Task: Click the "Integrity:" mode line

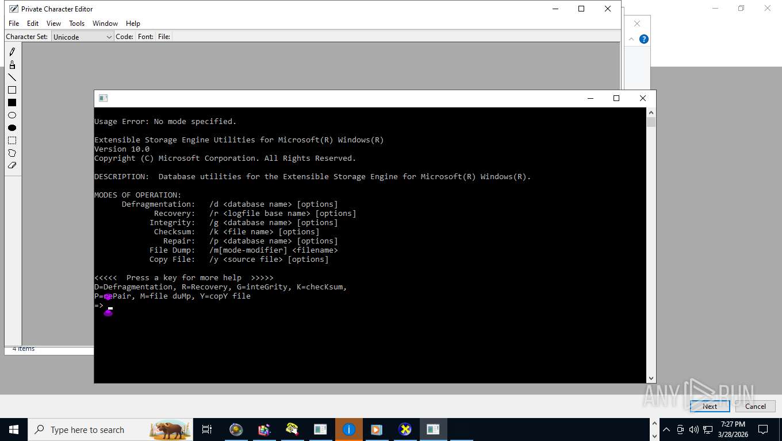Action: pyautogui.click(x=244, y=223)
